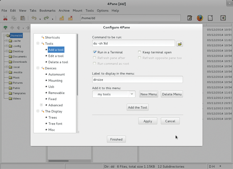Click the back arrow in pane toolbar
This screenshot has width=233, height=169.
point(19,28)
